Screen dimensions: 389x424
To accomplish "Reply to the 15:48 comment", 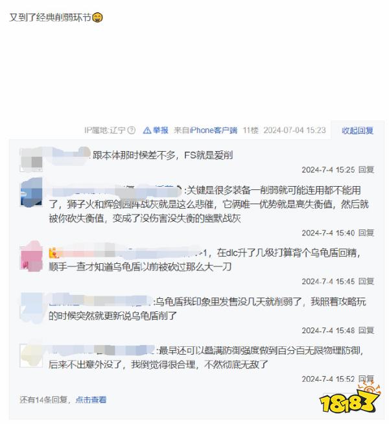I will pos(366,330).
